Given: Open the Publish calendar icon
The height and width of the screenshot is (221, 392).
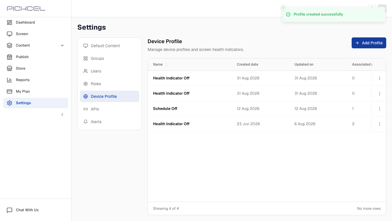Looking at the screenshot, I should click(10, 57).
